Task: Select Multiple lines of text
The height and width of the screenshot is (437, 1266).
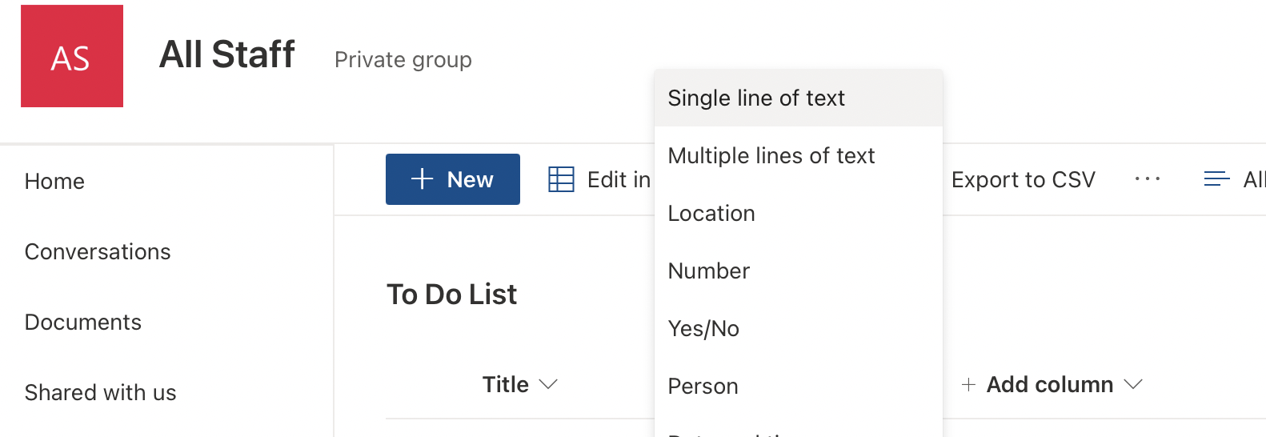Action: (771, 155)
